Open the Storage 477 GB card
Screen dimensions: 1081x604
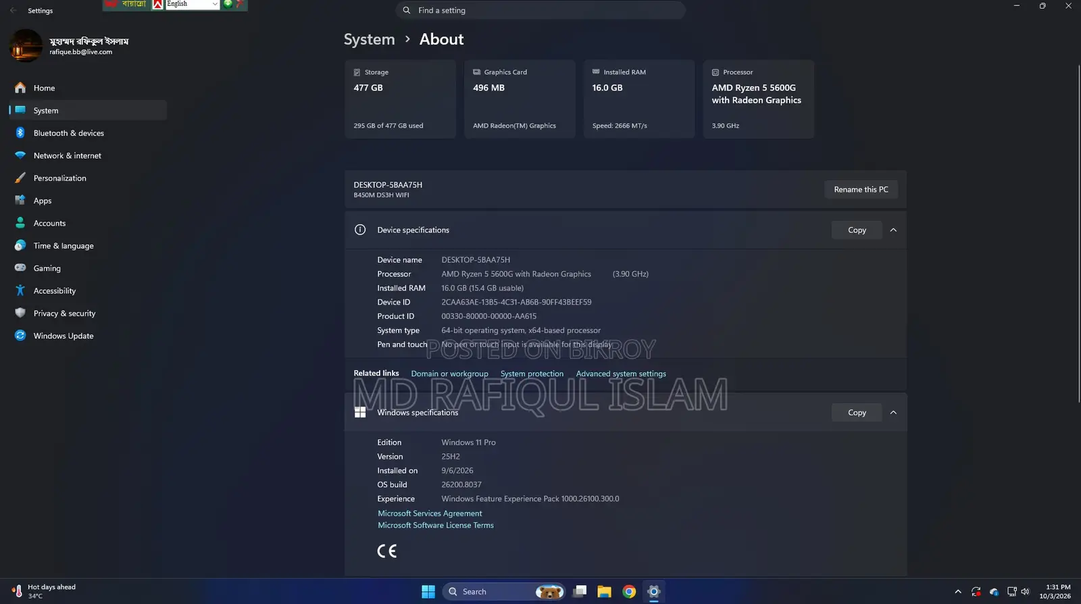400,99
